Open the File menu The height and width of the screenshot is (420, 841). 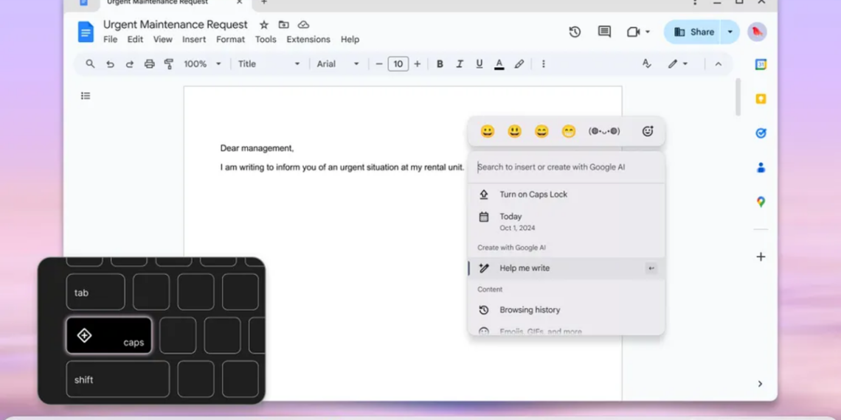pyautogui.click(x=110, y=39)
